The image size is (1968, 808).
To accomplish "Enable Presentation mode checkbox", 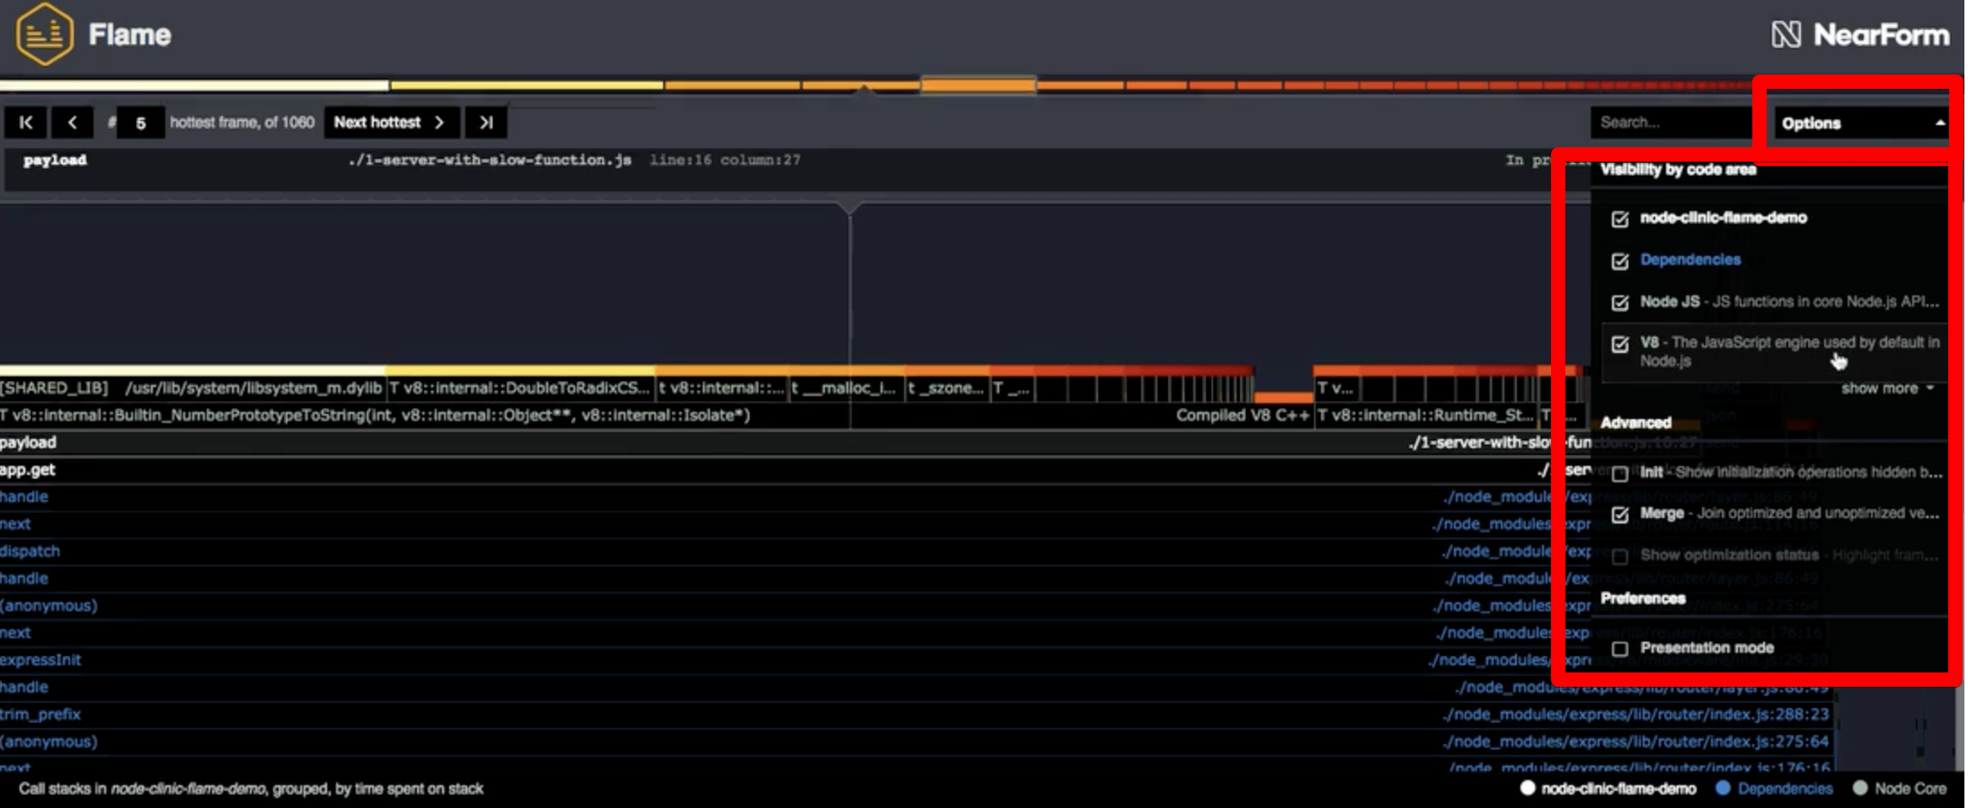I will [1620, 648].
